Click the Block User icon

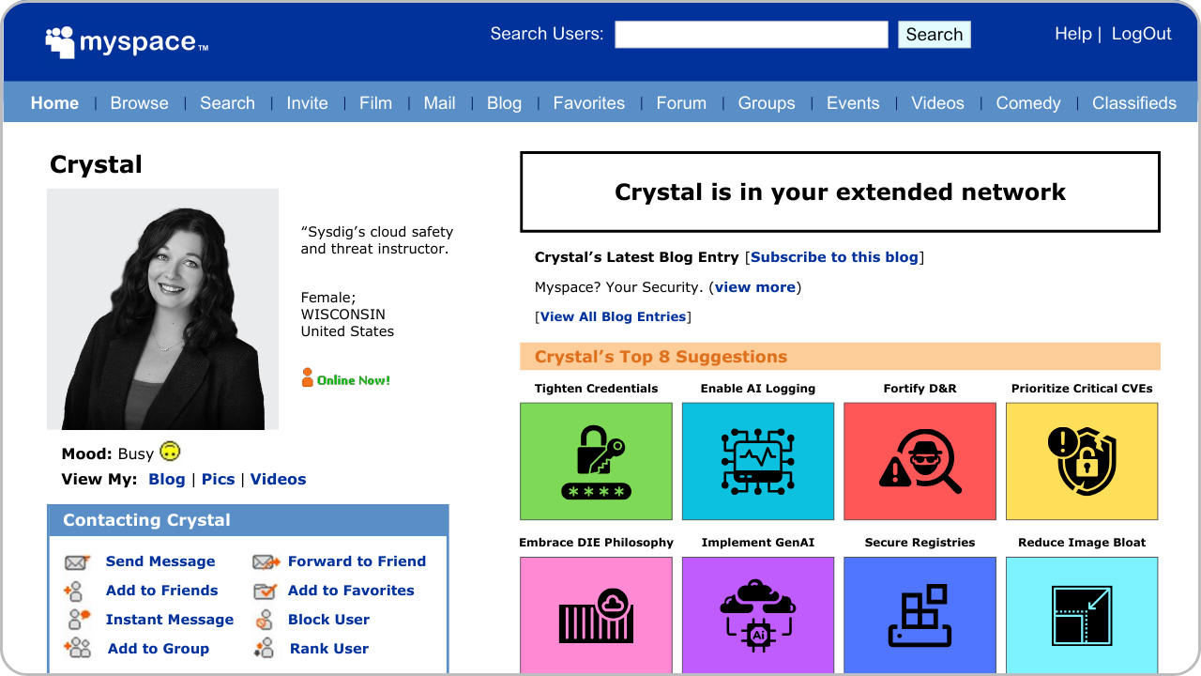click(x=265, y=620)
